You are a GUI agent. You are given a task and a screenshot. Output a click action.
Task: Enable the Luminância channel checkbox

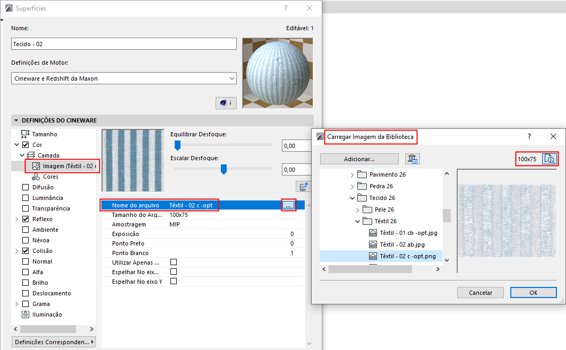point(25,197)
